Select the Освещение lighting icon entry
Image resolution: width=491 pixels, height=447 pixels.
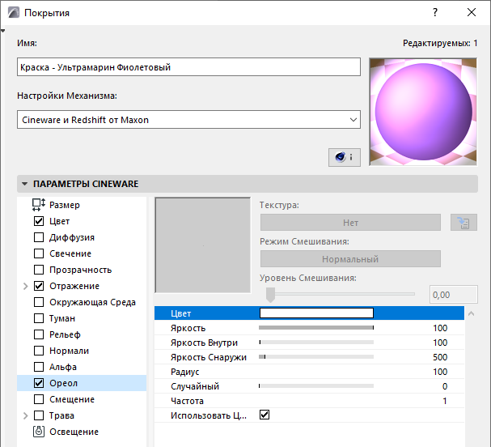[x=39, y=432]
